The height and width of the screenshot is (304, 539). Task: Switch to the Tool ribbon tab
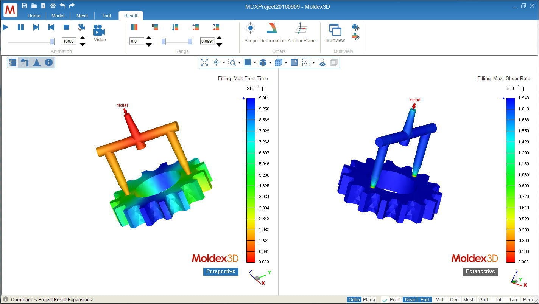[106, 16]
